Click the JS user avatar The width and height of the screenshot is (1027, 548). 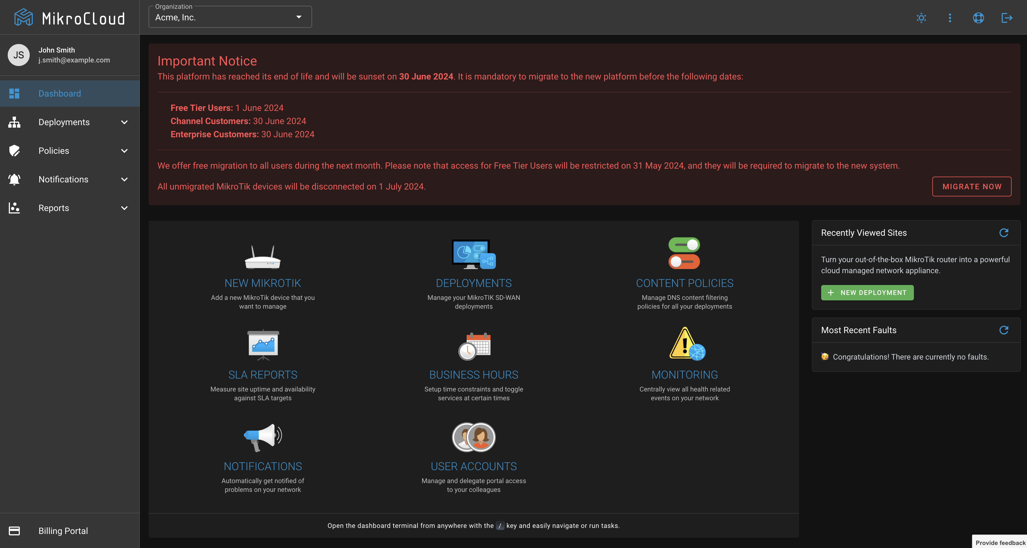click(x=19, y=55)
